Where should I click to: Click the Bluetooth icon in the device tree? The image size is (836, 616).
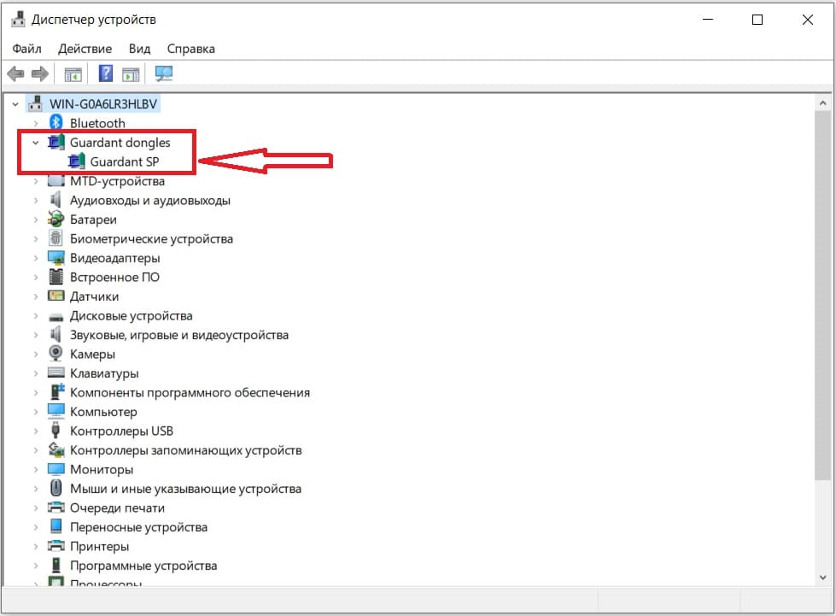56,123
